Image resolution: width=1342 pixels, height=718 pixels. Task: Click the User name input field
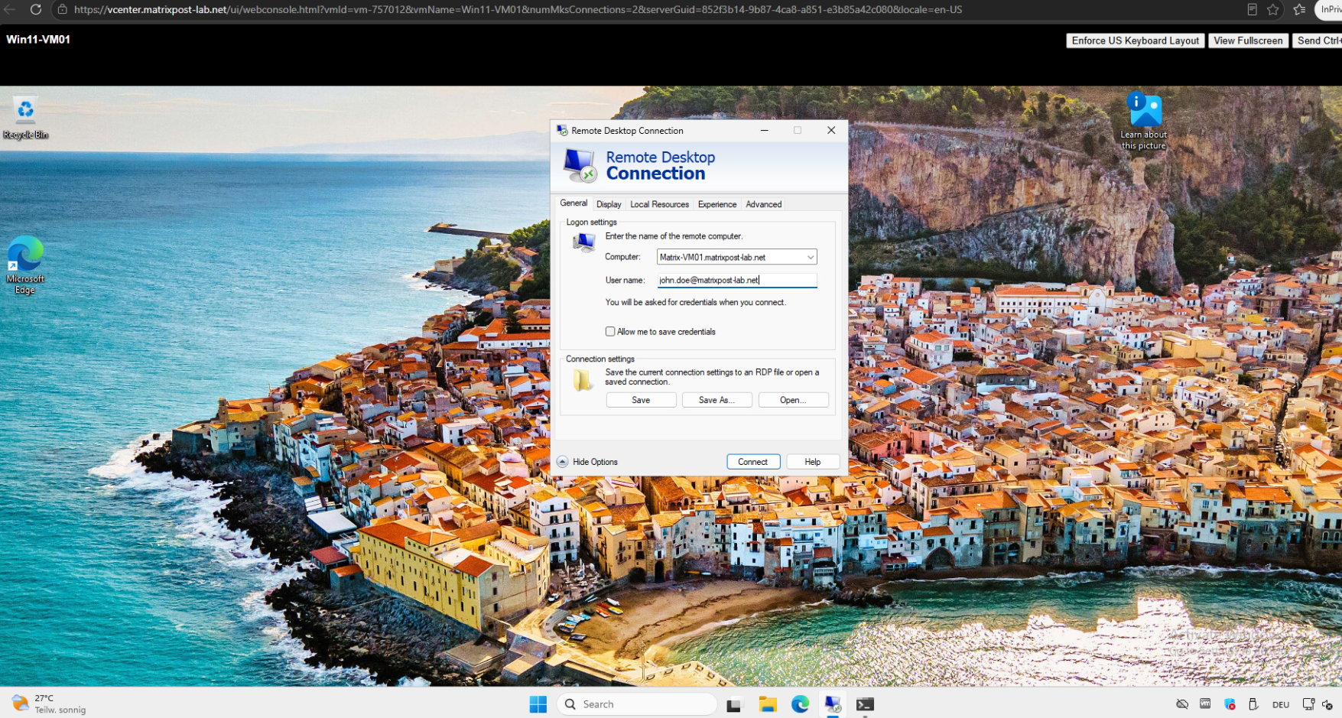tap(737, 280)
